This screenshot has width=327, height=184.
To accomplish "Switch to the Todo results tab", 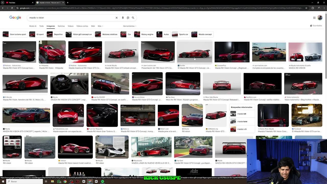I will coord(41,26).
